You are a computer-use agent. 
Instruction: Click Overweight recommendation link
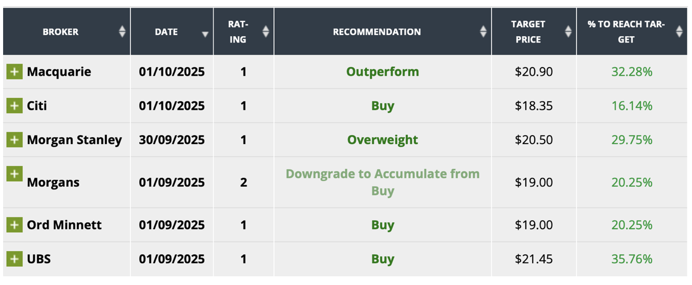click(x=383, y=140)
